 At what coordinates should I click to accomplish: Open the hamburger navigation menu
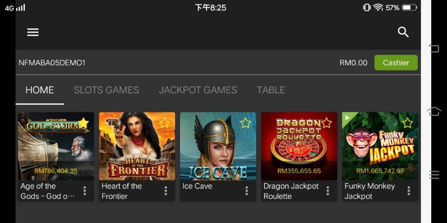coord(33,32)
